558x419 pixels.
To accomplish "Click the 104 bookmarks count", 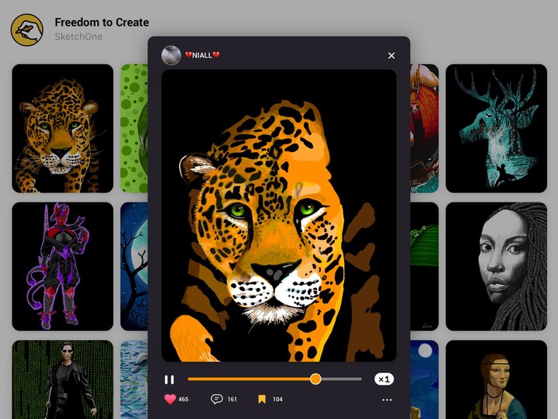I will (x=277, y=400).
